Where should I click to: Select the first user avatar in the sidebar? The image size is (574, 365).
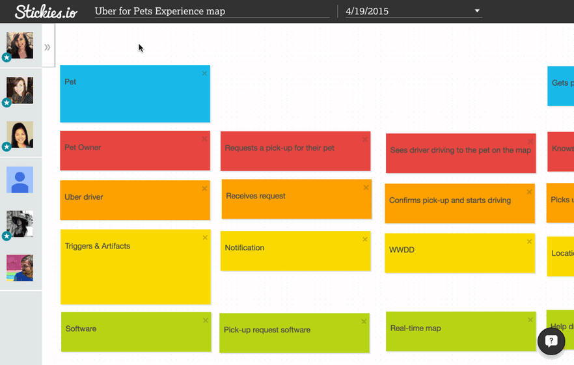click(20, 45)
